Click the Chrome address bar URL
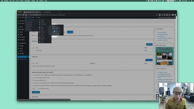Screen dimensions: 194x109 pyautogui.click(x=47, y=15)
